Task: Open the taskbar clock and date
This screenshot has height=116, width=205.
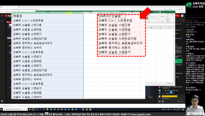Action: point(179,109)
